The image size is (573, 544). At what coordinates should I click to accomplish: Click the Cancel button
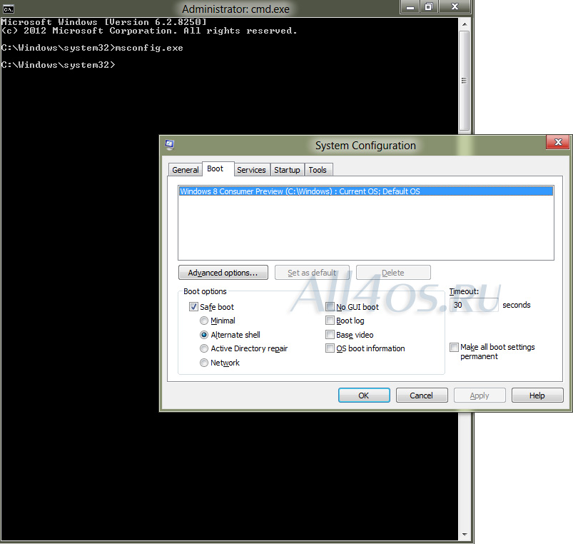point(422,396)
